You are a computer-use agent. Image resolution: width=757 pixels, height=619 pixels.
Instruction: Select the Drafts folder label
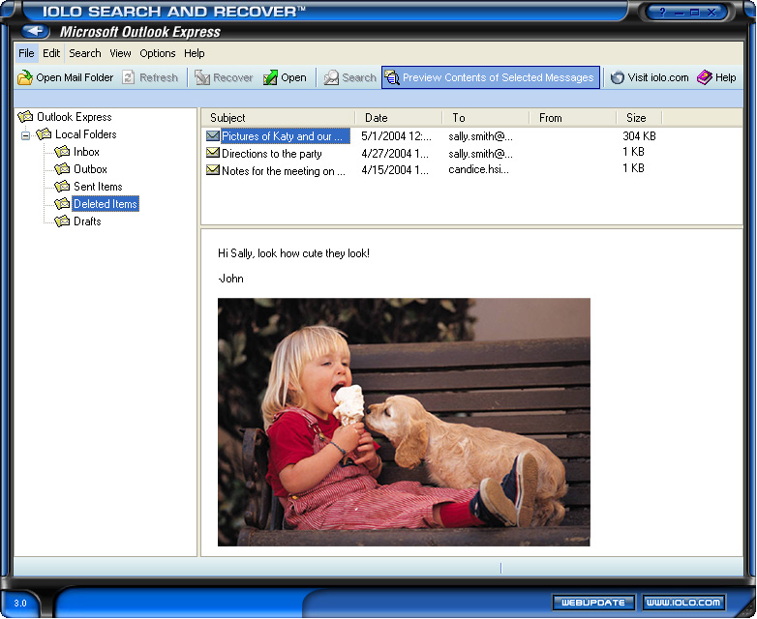pos(87,221)
